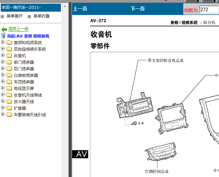Click the air conditioning control assembly drawing

point(161,152)
